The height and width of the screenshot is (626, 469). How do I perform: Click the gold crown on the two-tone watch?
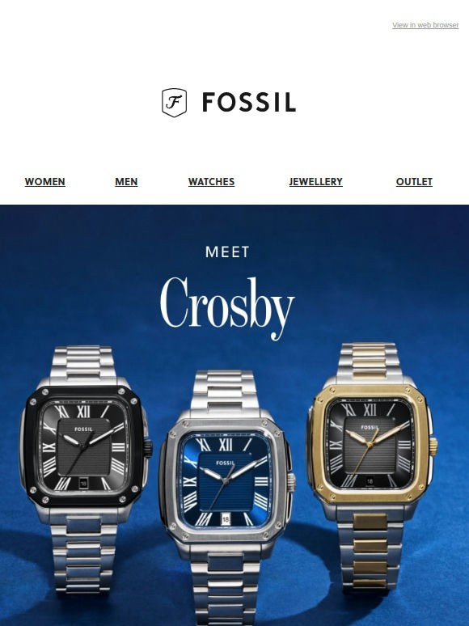tap(433, 444)
